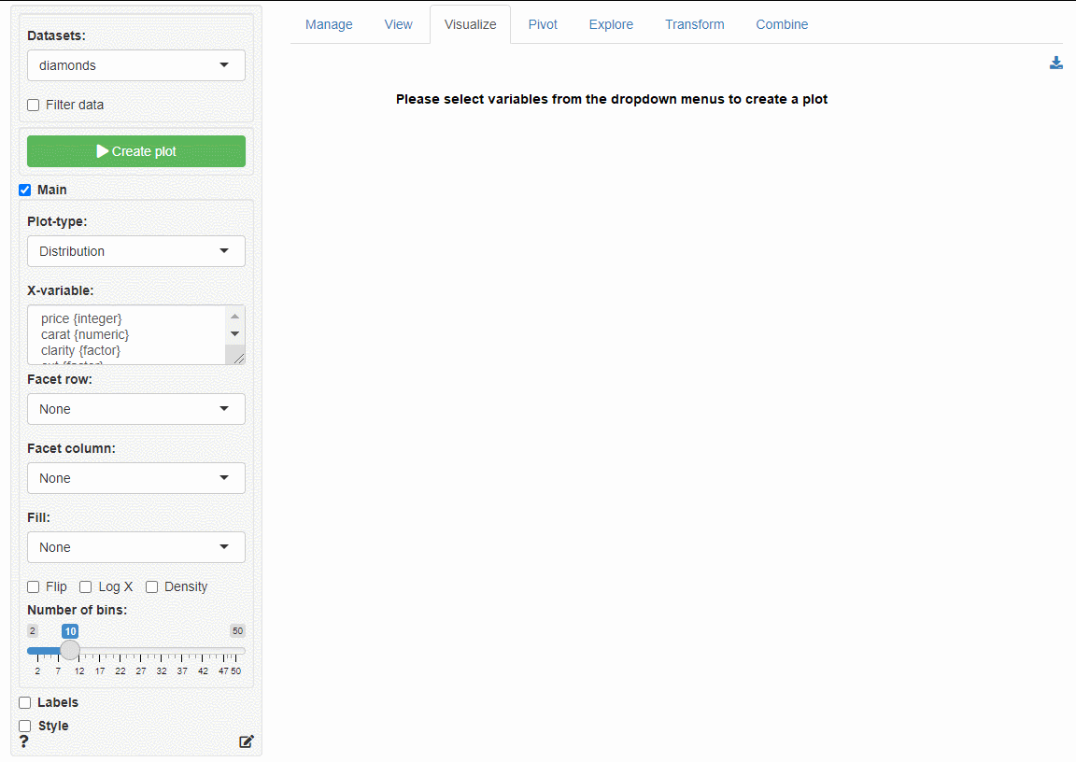The image size is (1076, 762).
Task: Expand the Plot-type dropdown
Action: pyautogui.click(x=136, y=251)
